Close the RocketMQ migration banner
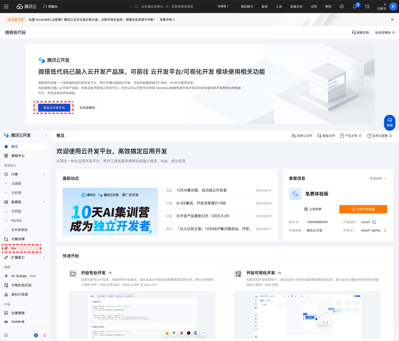Viewport: 399px width, 341px height. point(392,20)
